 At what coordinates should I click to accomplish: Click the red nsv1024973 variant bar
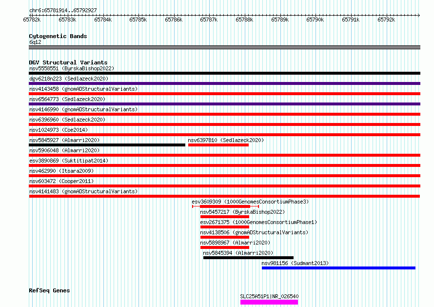pos(224,135)
